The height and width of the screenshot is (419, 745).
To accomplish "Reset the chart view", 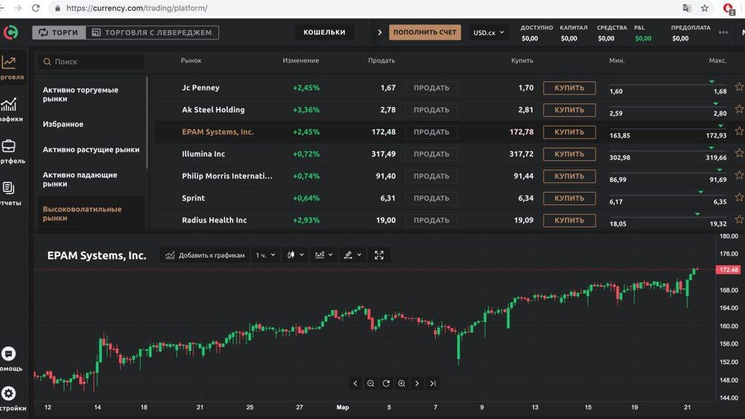I will (386, 383).
